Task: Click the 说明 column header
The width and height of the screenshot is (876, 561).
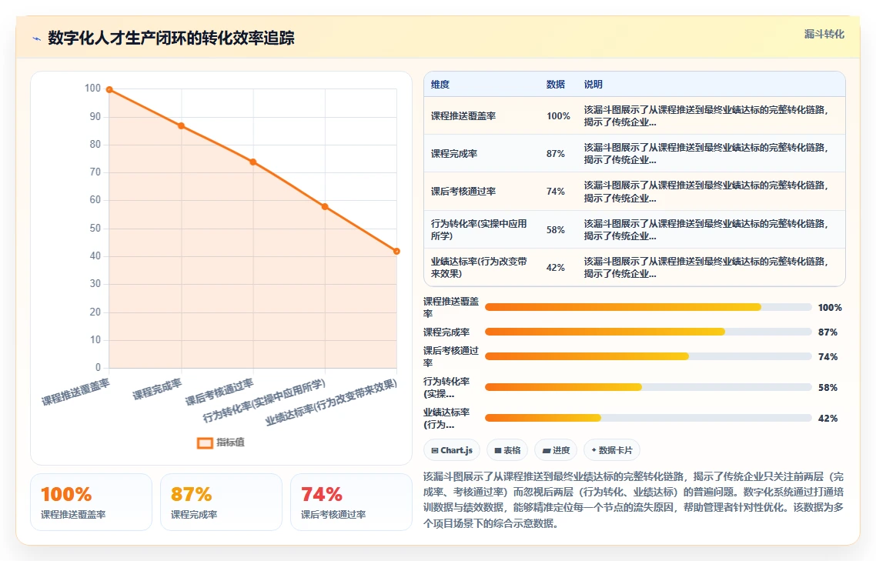Action: (x=593, y=85)
